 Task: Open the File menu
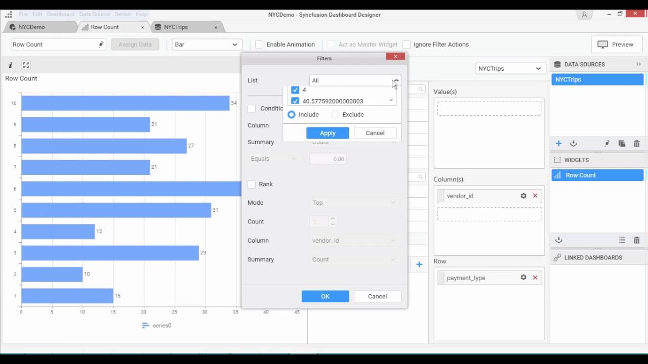click(23, 15)
